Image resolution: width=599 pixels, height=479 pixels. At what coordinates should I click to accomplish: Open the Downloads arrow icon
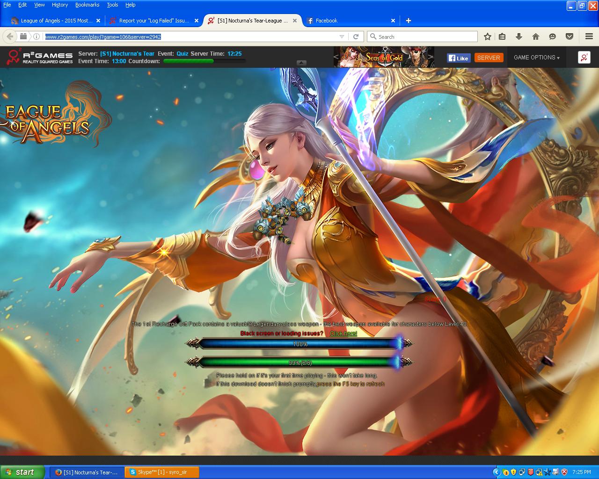(x=519, y=36)
